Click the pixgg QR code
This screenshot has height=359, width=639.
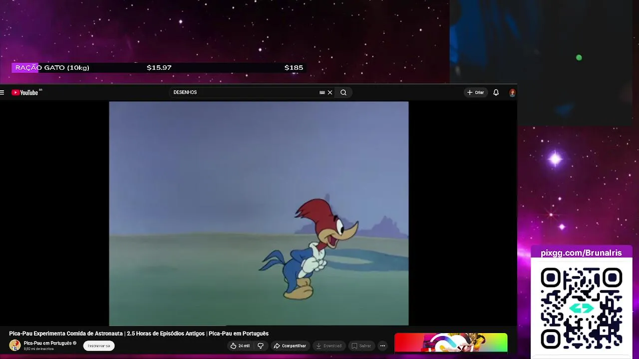[x=582, y=308]
